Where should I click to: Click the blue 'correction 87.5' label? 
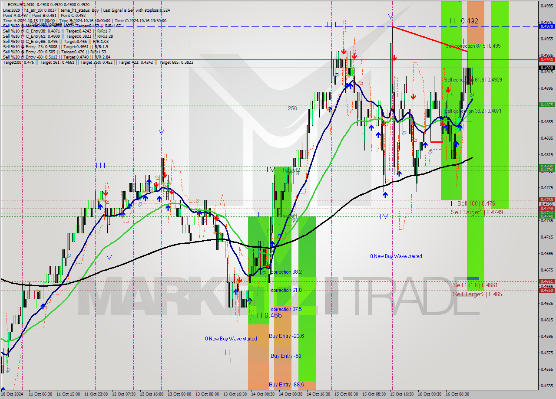(x=286, y=309)
